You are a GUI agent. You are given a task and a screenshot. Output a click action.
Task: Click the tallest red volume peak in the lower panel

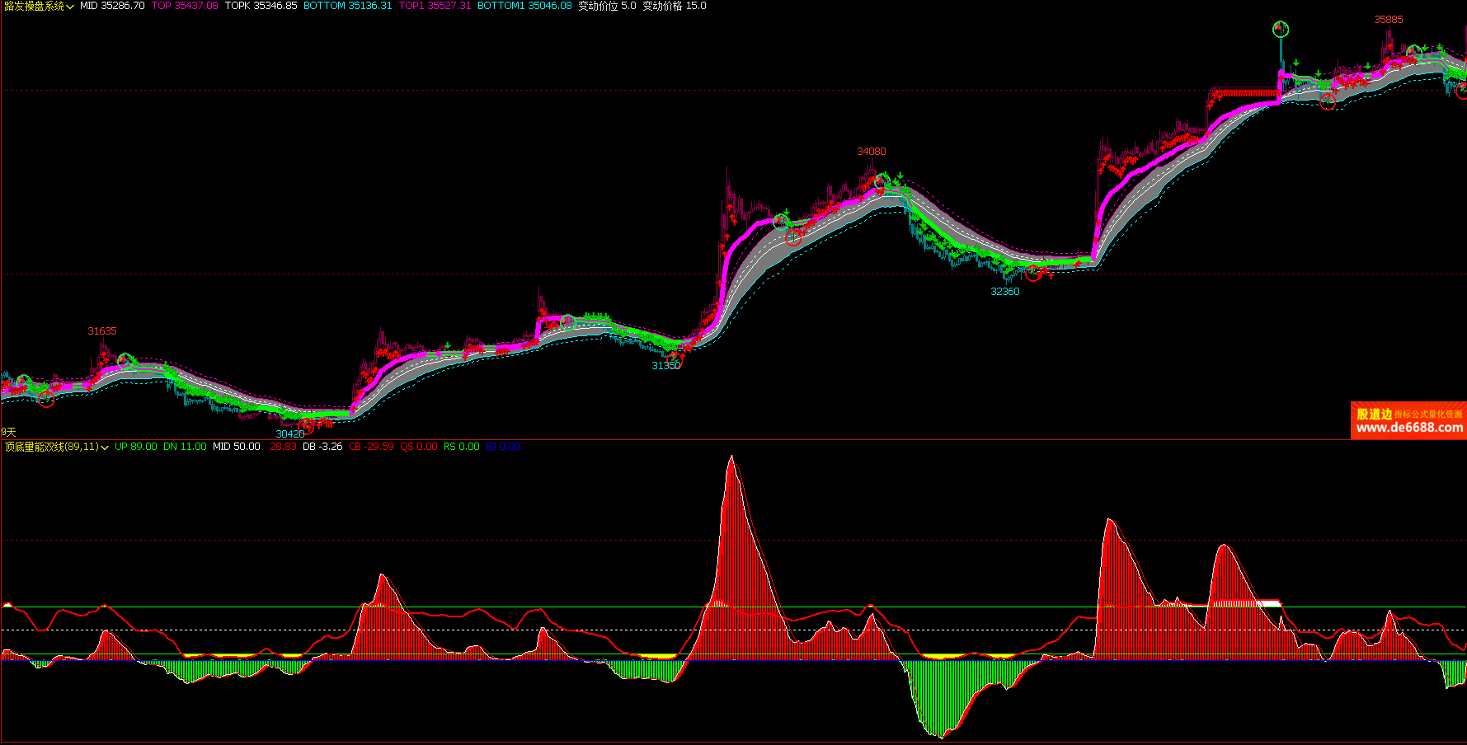coord(731,458)
